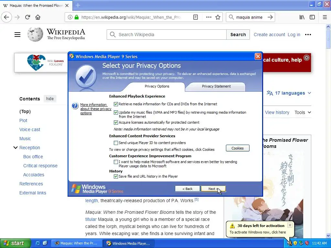The image size is (331, 248).
Task: Click Next in the setup wizard
Action: (213, 189)
